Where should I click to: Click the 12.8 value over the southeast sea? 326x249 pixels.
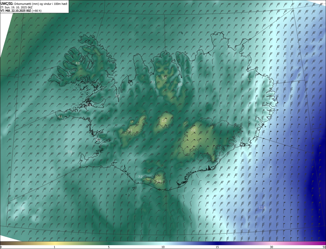pyautogui.click(x=262, y=208)
